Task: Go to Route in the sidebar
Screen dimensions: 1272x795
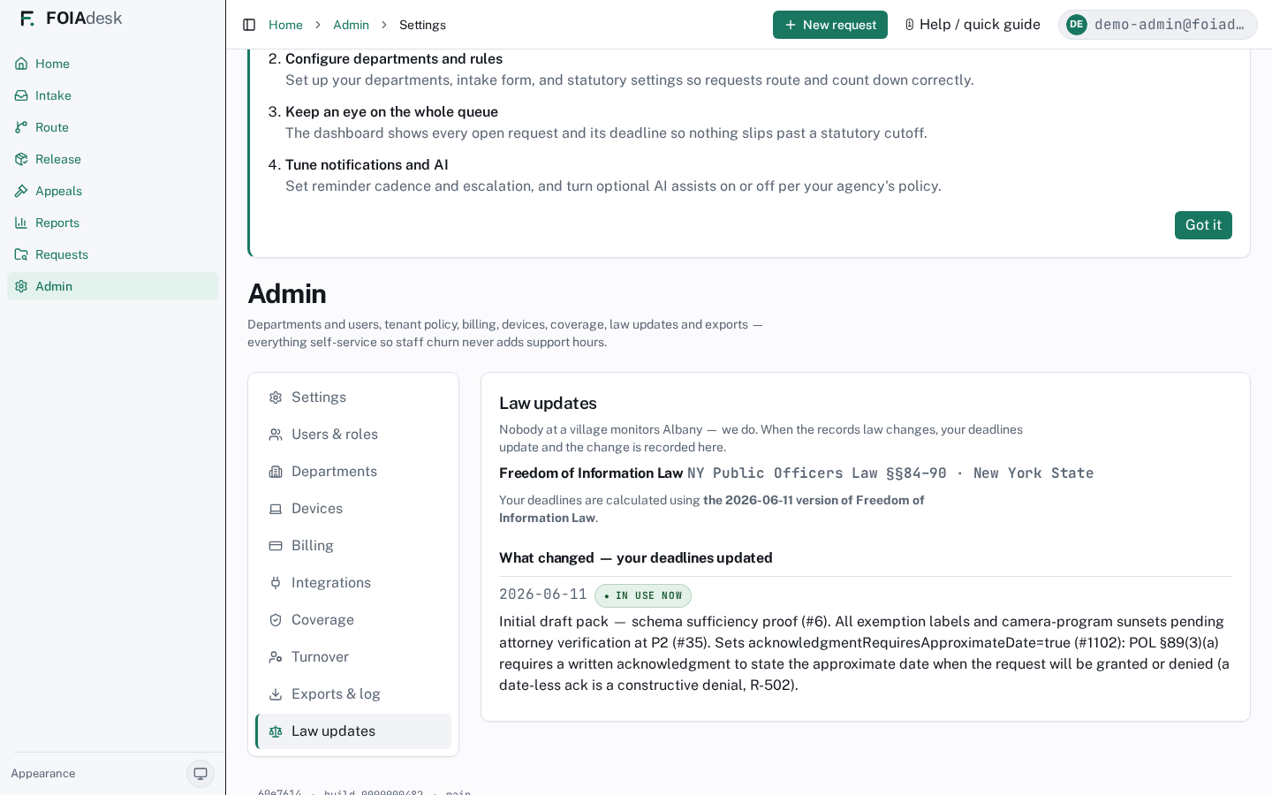Action: coord(112,127)
